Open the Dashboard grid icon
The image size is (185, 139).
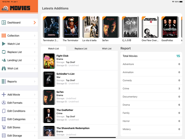click(4, 23)
